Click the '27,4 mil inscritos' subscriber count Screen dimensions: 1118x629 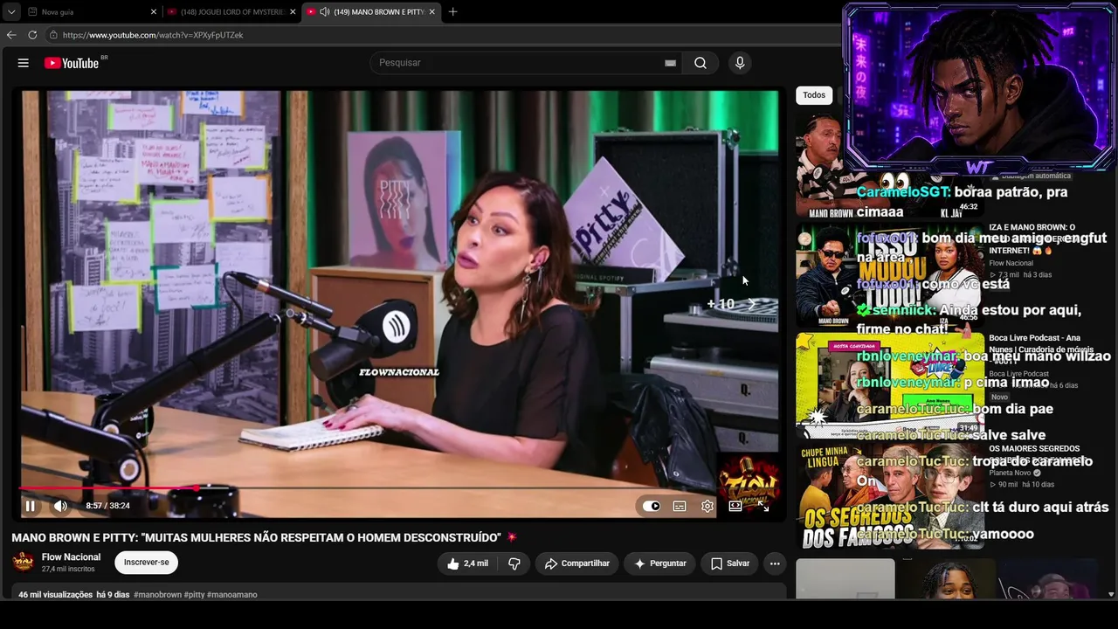coord(68,570)
